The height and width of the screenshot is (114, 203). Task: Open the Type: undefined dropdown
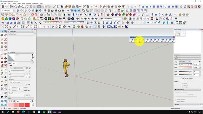pos(111,19)
